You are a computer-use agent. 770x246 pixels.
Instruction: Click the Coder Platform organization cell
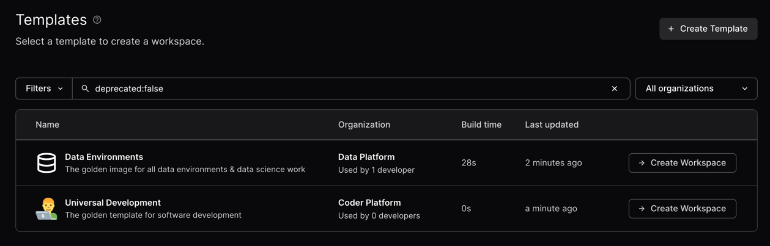click(369, 203)
